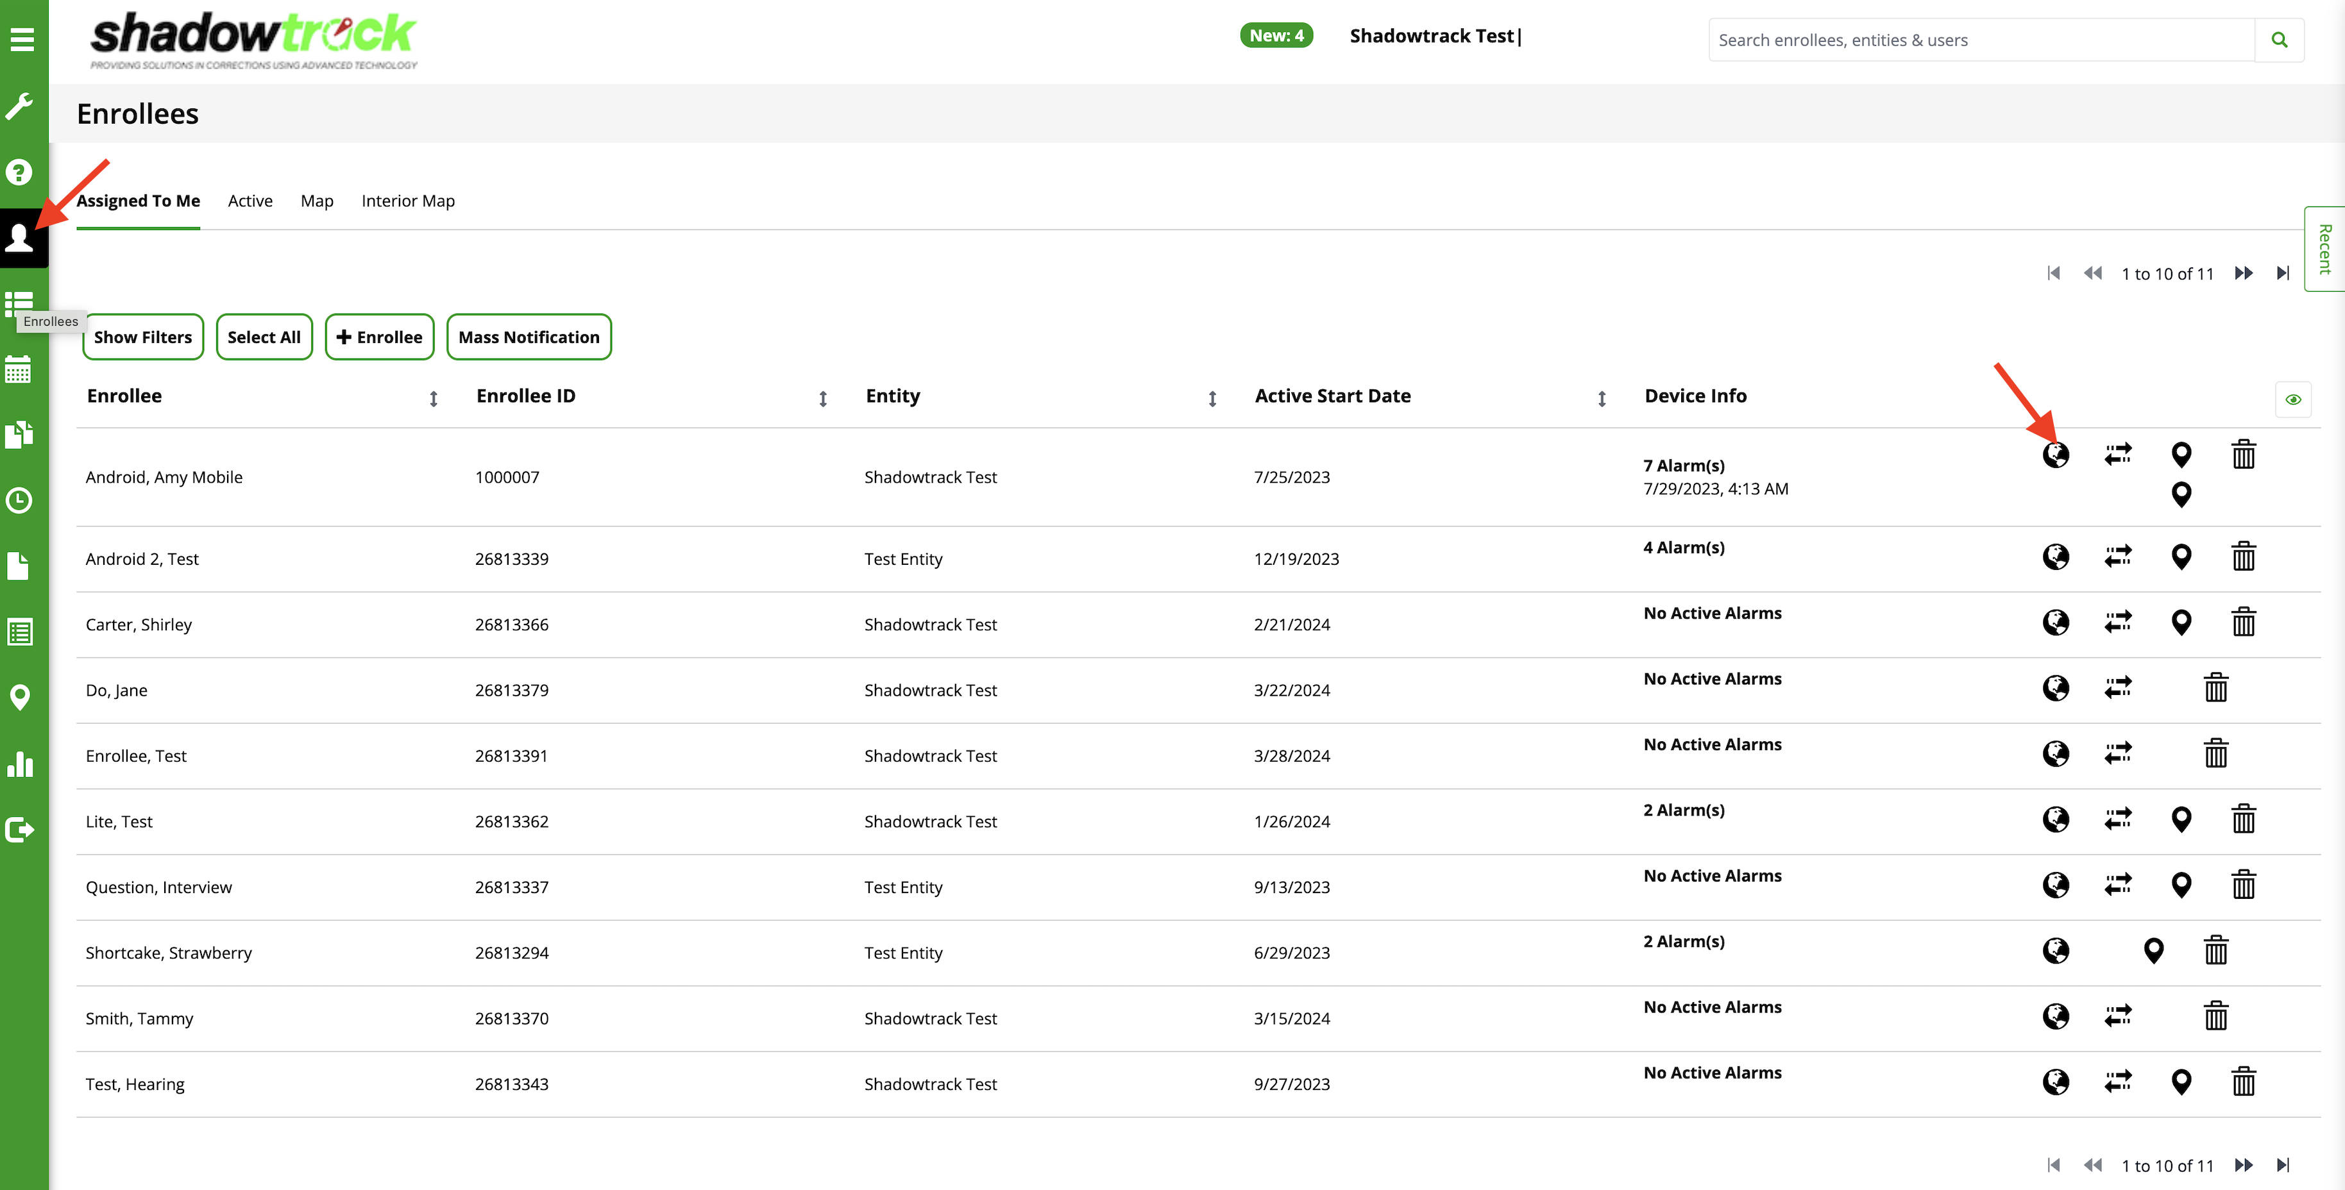Open the clock history sidebar icon
Screen dimensions: 2345x1190
pyautogui.click(x=20, y=500)
